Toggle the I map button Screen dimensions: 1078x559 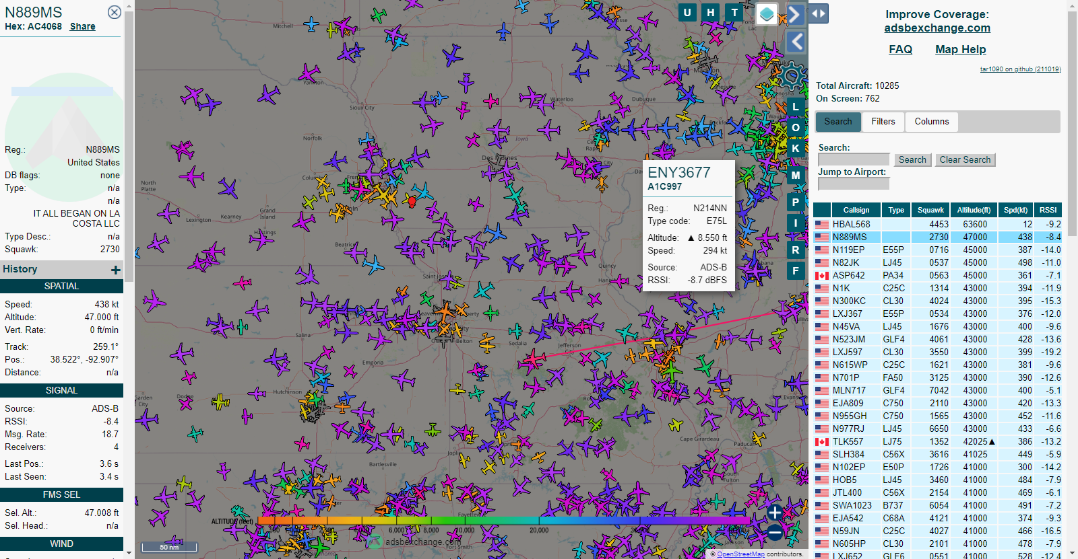click(x=796, y=223)
